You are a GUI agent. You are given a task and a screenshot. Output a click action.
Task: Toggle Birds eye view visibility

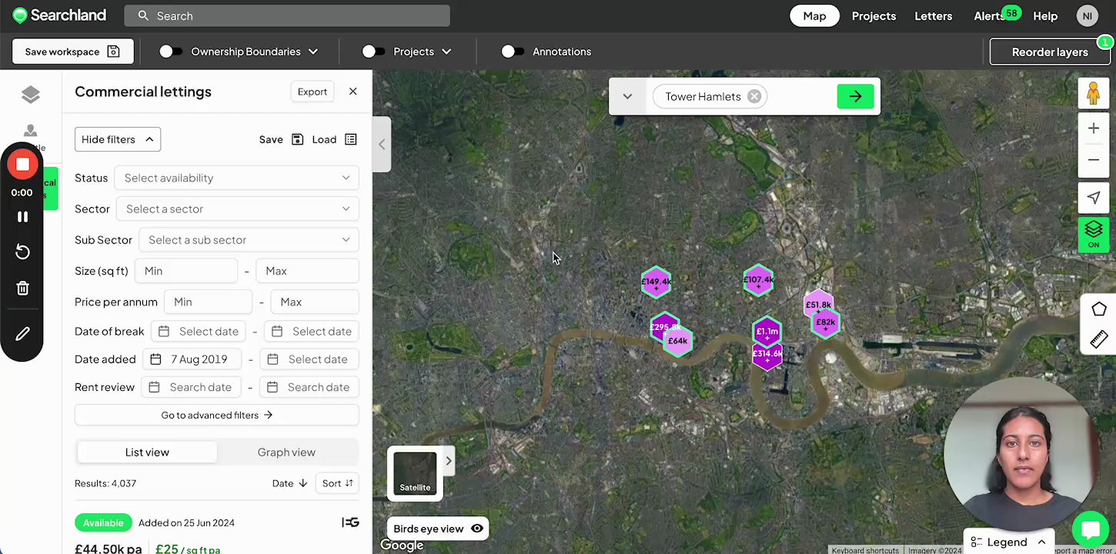tap(477, 529)
